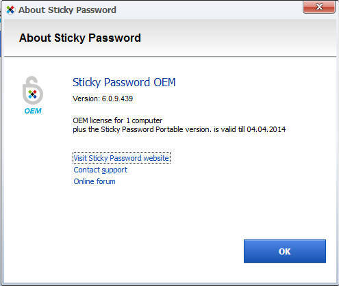Click the Sticky Password Portable version text
Image resolution: width=339 pixels, height=286 pixels.
click(155, 129)
